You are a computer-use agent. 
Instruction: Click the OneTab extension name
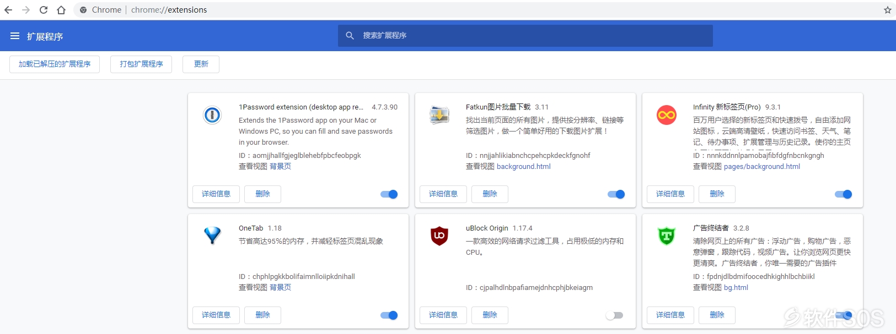[251, 228]
